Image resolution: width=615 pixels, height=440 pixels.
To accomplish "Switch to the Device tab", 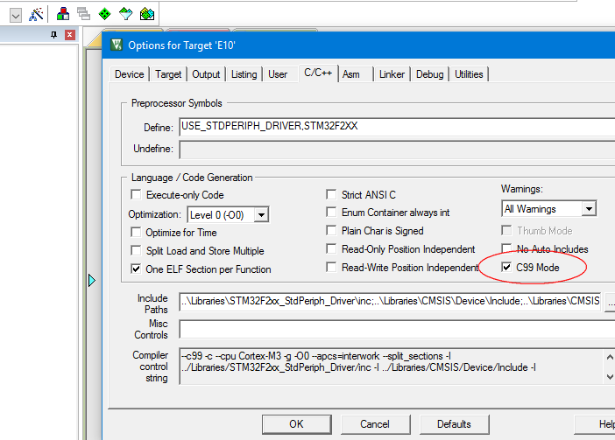I will pos(130,74).
